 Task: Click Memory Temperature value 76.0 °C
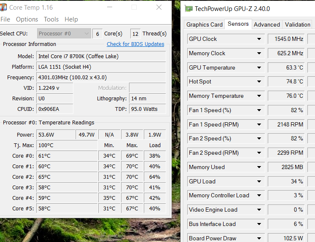pos(286,96)
